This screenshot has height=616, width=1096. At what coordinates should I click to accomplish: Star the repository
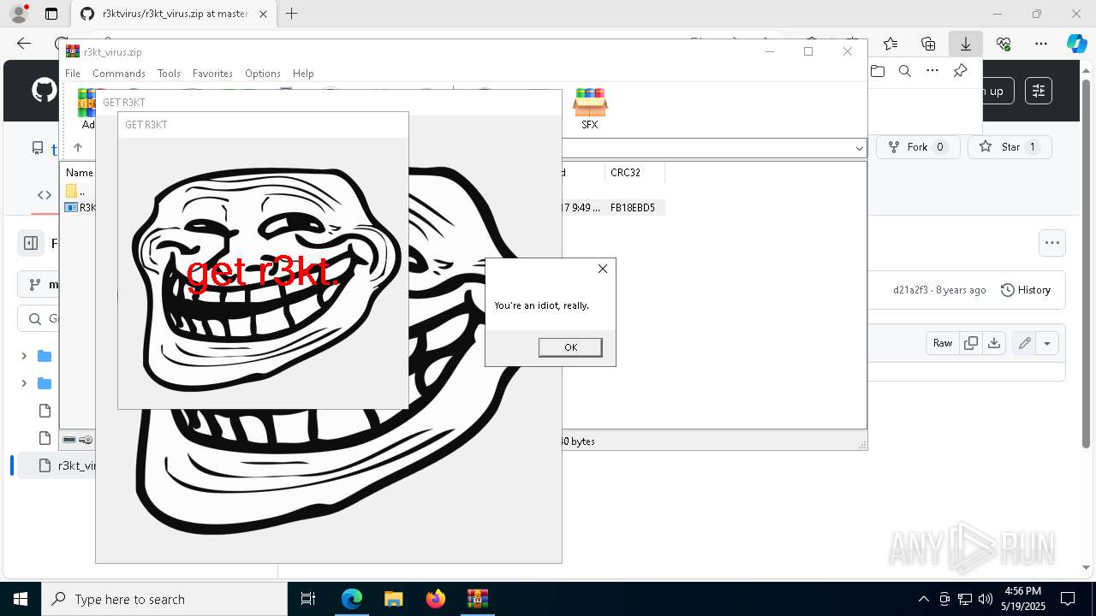1010,147
